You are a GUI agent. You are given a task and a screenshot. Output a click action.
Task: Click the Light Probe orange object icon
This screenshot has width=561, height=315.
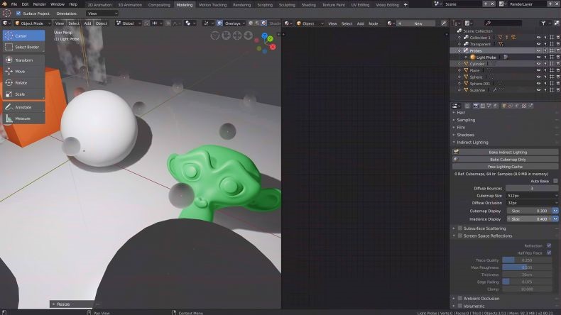473,57
